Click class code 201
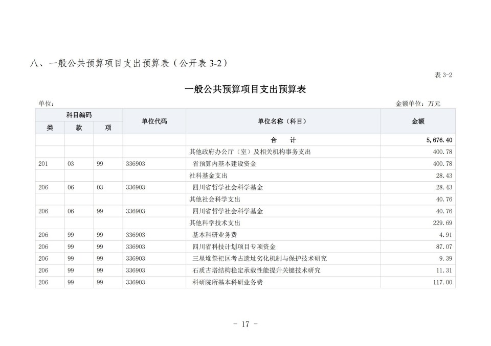This screenshot has width=491, height=346. pyautogui.click(x=43, y=164)
